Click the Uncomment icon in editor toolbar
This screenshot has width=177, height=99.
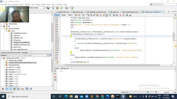130,15
